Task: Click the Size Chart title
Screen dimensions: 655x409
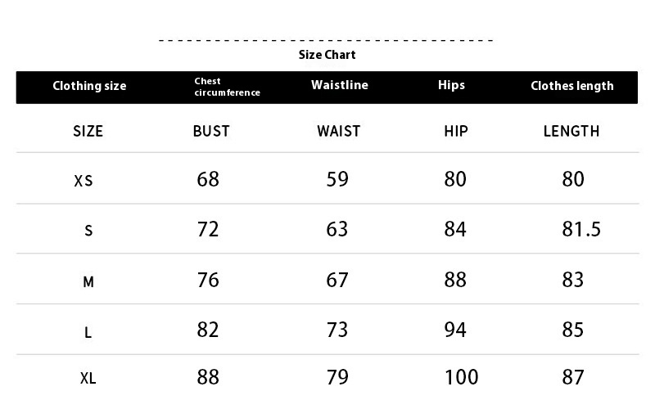Action: [x=327, y=55]
